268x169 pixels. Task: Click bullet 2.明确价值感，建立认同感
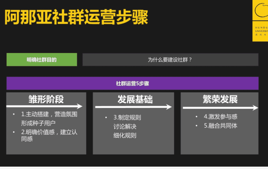click(x=49, y=135)
